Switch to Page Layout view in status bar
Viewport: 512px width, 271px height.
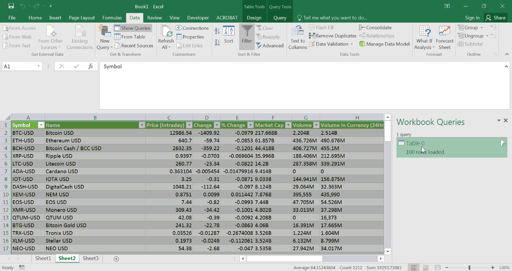(426, 268)
